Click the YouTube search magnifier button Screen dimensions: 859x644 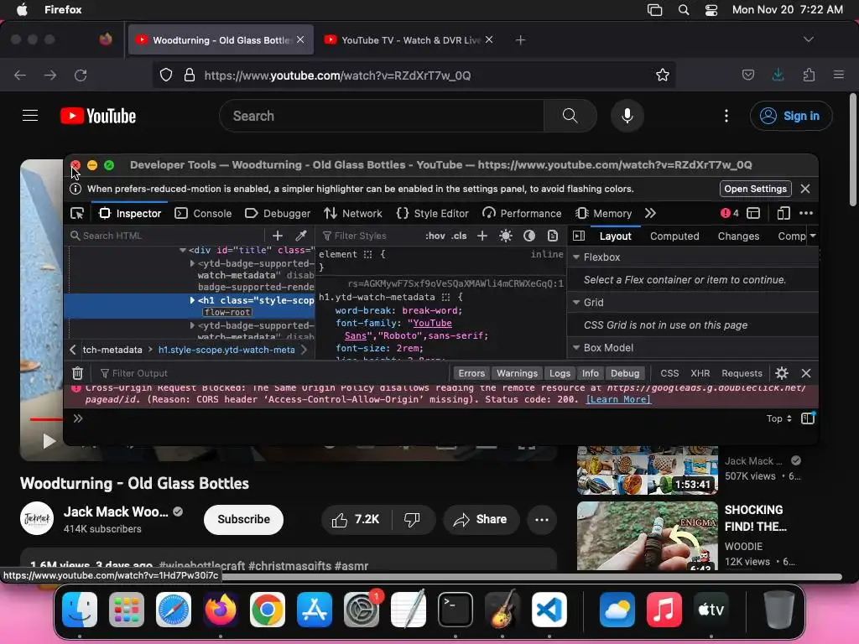tap(570, 116)
